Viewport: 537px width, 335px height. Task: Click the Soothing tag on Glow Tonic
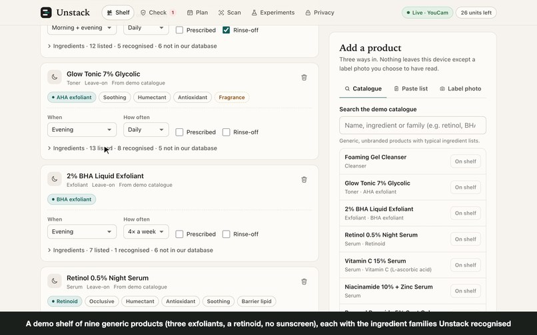(115, 98)
